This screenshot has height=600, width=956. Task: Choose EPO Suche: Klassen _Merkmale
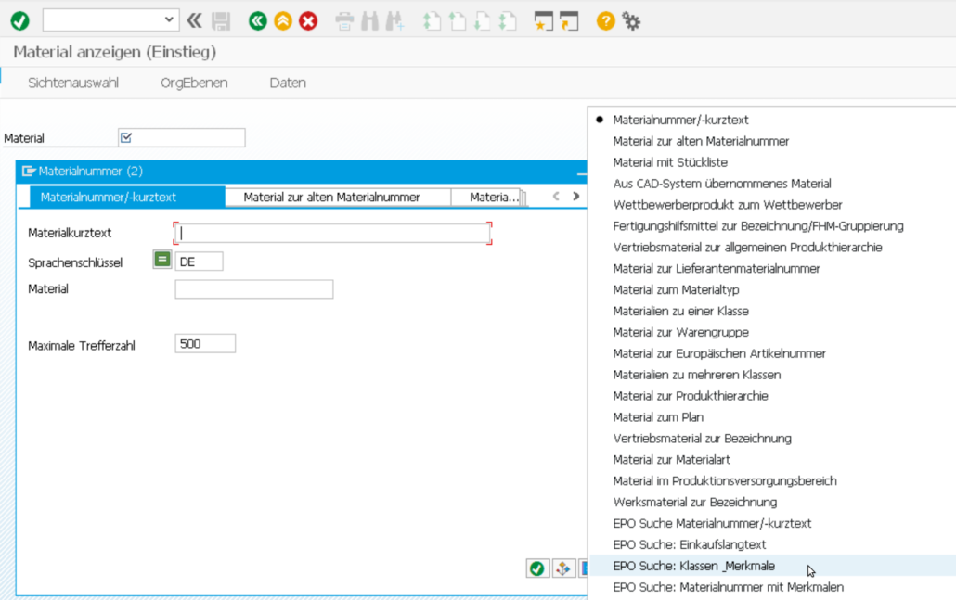[694, 566]
